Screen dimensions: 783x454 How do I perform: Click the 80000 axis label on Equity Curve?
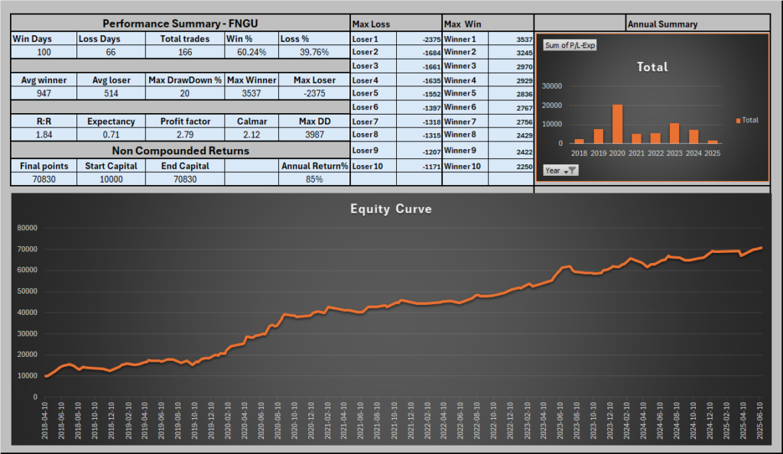pyautogui.click(x=28, y=228)
